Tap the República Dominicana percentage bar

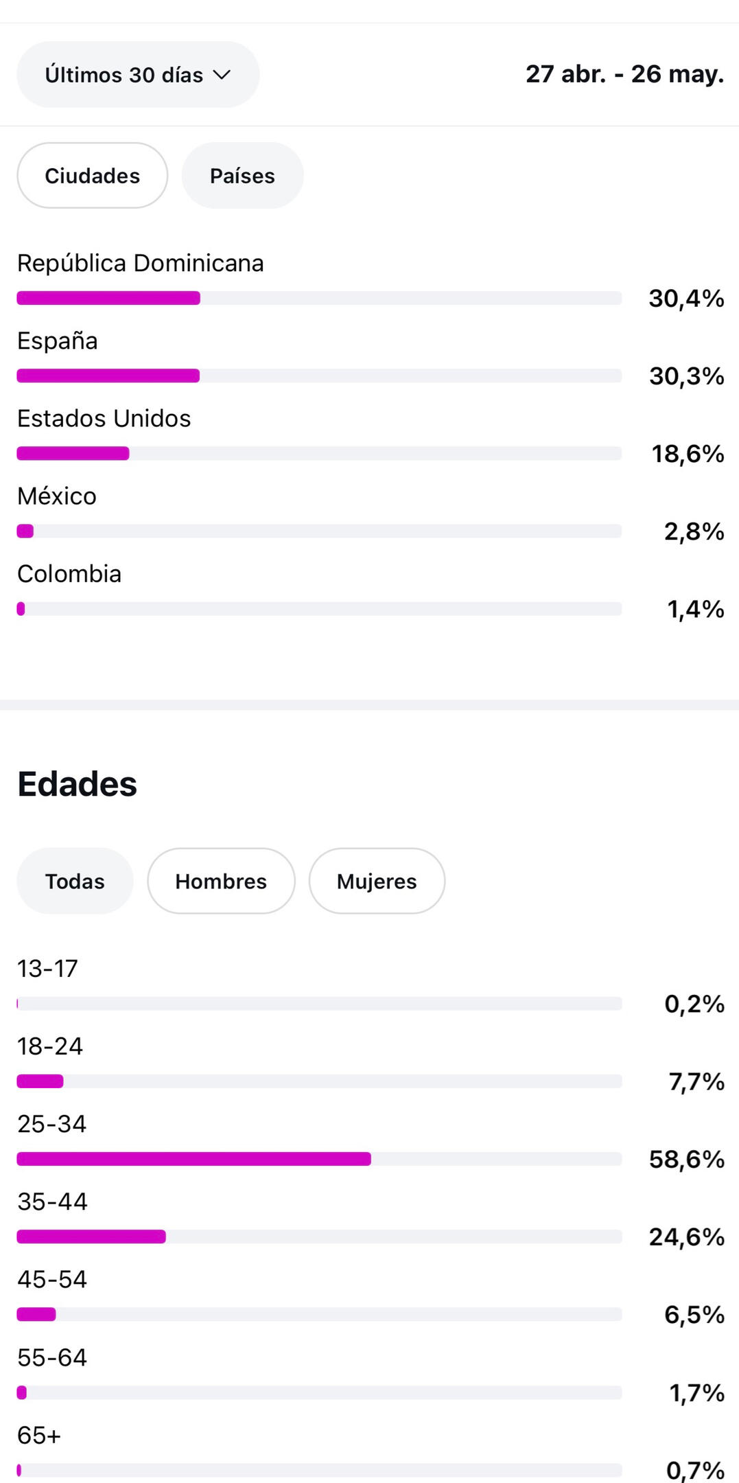pyautogui.click(x=319, y=298)
